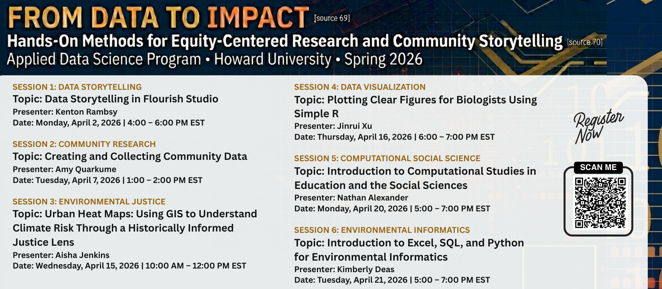Select the Session 3: Environmental Justice heading
Screen dimensions: 662x289
click(89, 201)
